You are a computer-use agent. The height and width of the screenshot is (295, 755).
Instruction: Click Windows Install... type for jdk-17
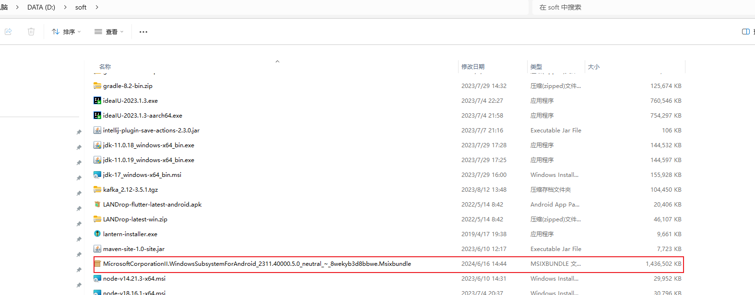click(554, 175)
